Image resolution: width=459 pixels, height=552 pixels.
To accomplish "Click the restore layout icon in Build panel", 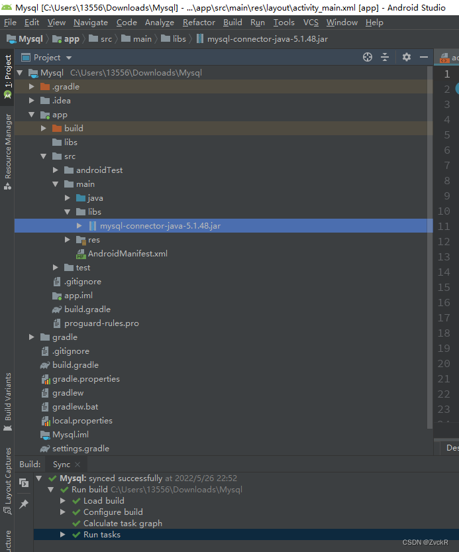I will click(x=24, y=482).
